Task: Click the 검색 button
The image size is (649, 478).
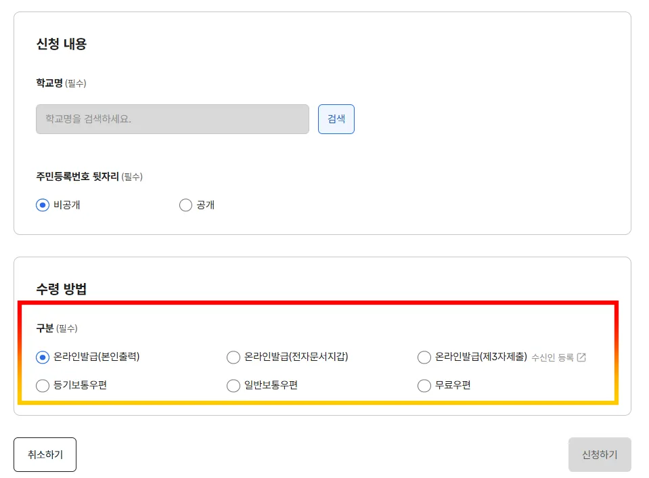Action: [336, 119]
